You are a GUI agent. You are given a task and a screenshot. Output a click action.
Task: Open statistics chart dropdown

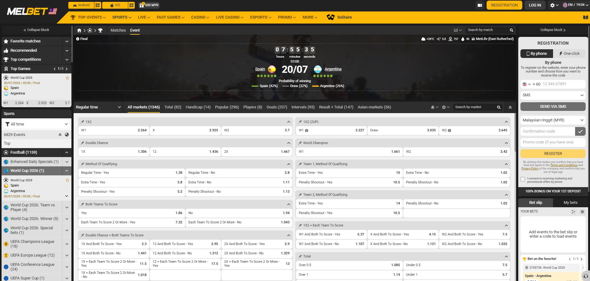pyautogui.click(x=458, y=30)
